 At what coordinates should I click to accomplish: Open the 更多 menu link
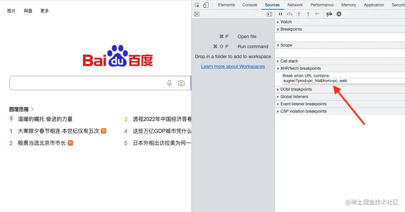click(x=45, y=11)
